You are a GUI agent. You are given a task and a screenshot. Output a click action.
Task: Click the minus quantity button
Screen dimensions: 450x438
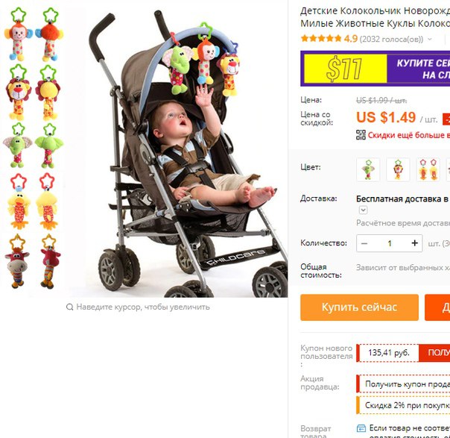point(364,243)
